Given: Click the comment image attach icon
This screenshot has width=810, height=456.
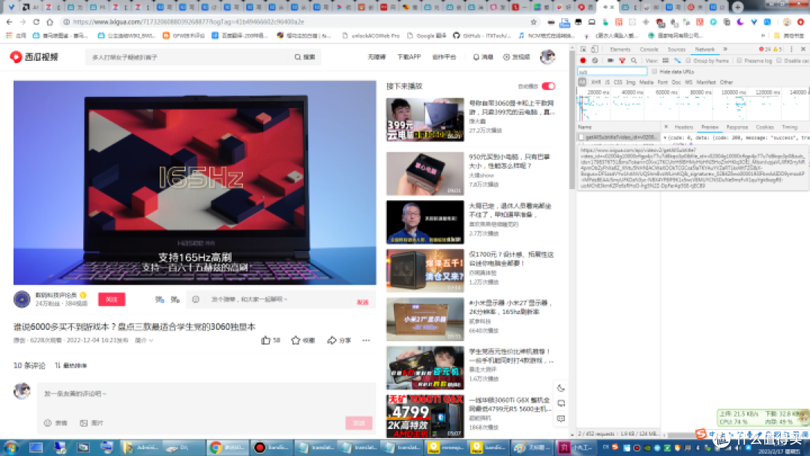Looking at the screenshot, I should coord(84,423).
